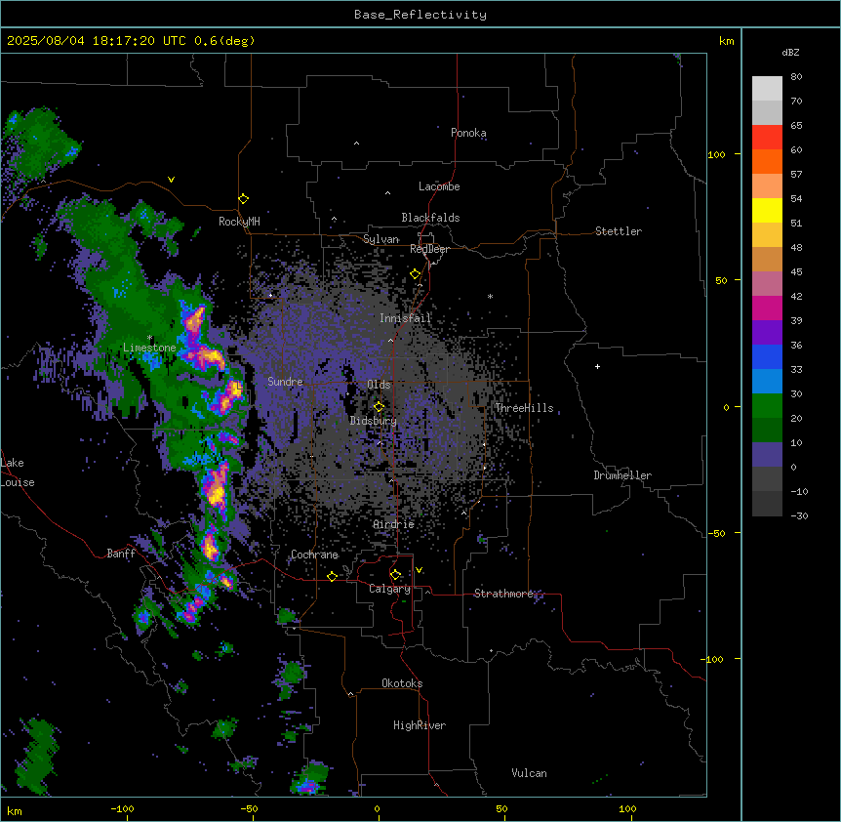Click white plus marker north of Drumheller
This screenshot has height=822, width=841.
[597, 366]
